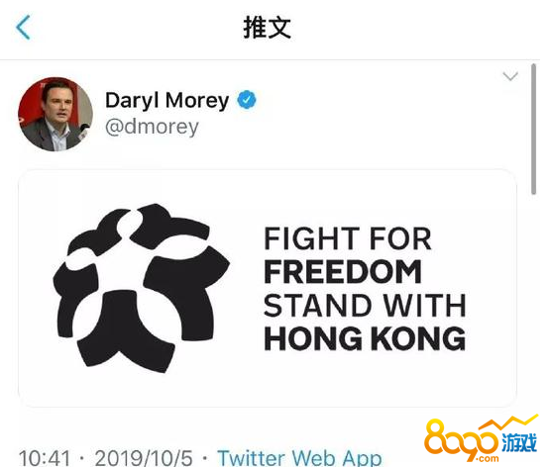Viewport: 549px width, 467px height.
Task: Click the bold FREEDOM word in the image
Action: pyautogui.click(x=343, y=272)
